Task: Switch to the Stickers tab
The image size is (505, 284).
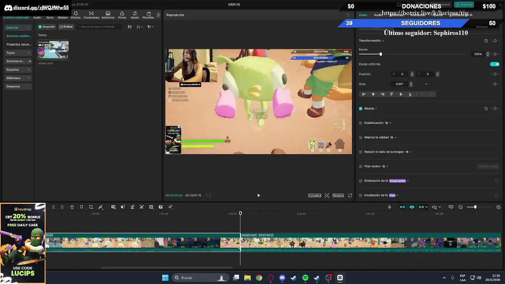Action: coord(63,18)
